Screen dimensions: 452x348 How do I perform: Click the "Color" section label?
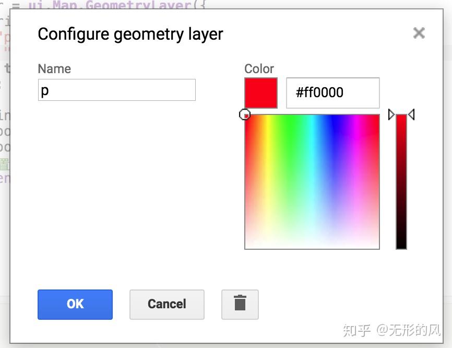click(x=259, y=69)
